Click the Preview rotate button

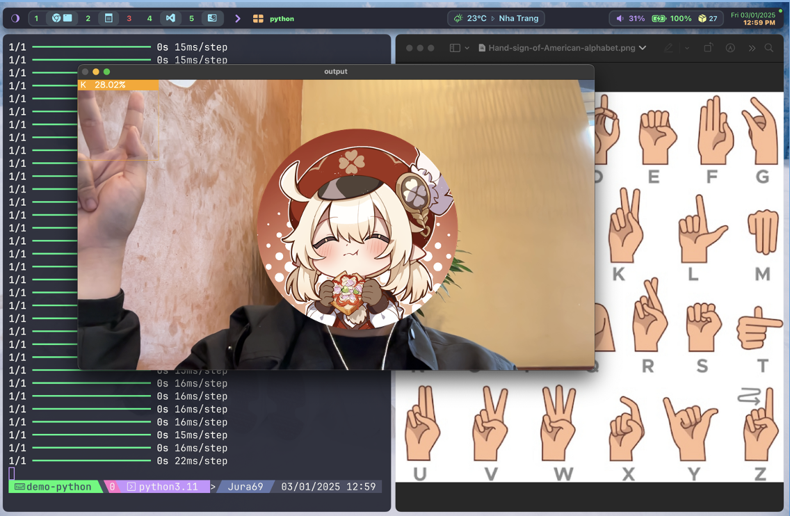click(708, 48)
